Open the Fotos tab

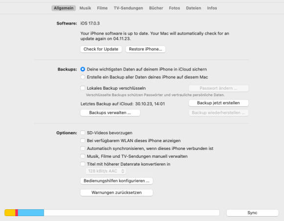click(174, 8)
